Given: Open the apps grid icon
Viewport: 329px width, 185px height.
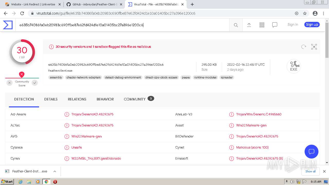Looking at the screenshot, I should [262, 25].
